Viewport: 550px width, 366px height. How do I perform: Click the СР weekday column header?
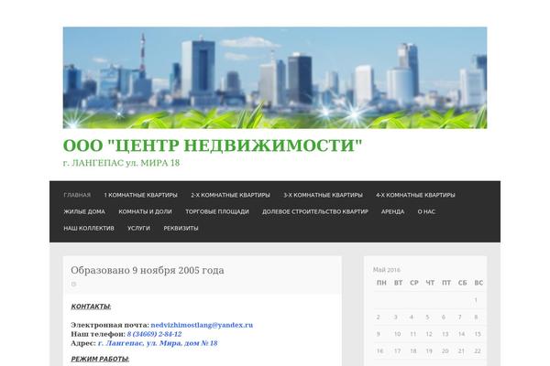pyautogui.click(x=414, y=283)
